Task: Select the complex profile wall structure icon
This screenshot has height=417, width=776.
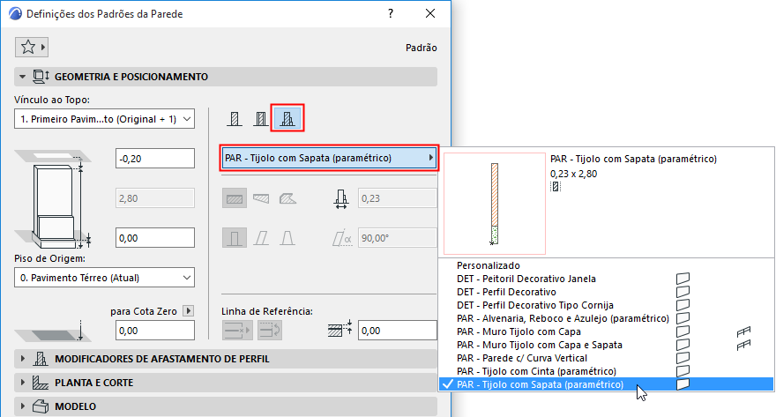Action: click(x=287, y=119)
